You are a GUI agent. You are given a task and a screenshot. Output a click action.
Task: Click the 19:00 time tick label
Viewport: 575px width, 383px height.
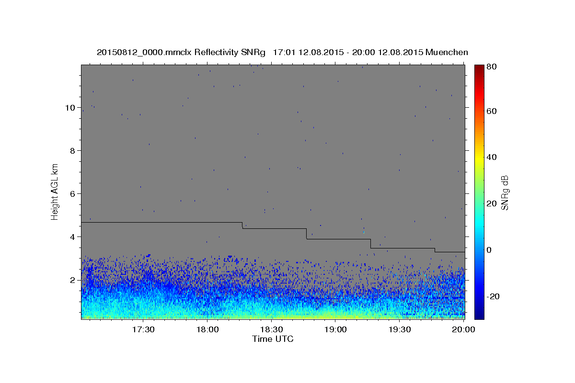(x=336, y=330)
